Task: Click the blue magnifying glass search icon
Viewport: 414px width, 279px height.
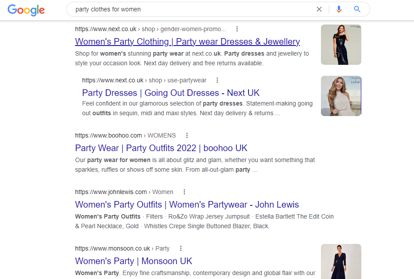Action: click(357, 9)
